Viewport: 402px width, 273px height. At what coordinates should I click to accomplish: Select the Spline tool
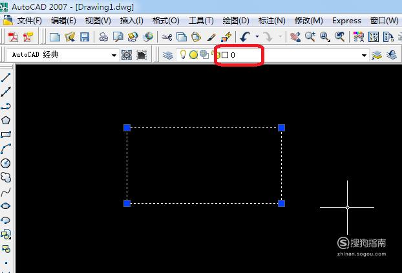[x=6, y=191]
